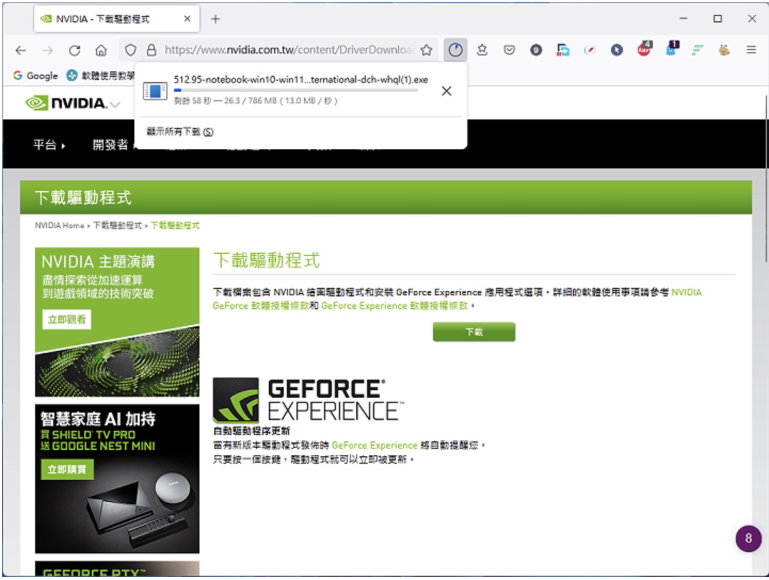The width and height of the screenshot is (769, 580).
Task: Click the translate extension icon
Action: point(563,50)
